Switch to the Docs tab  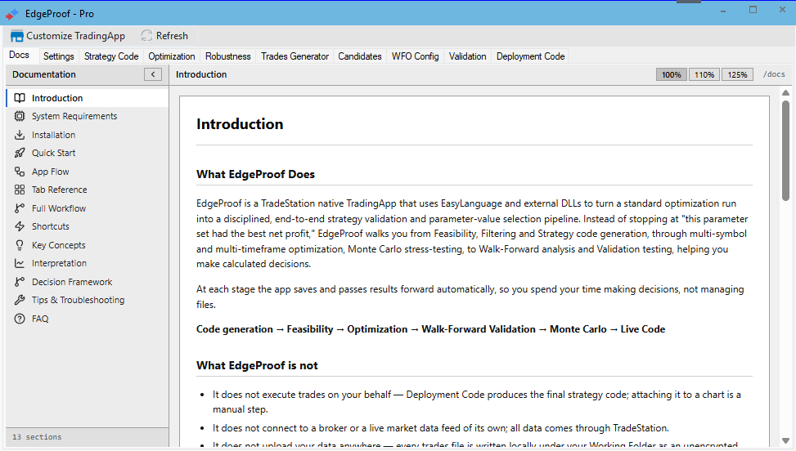pyautogui.click(x=20, y=55)
